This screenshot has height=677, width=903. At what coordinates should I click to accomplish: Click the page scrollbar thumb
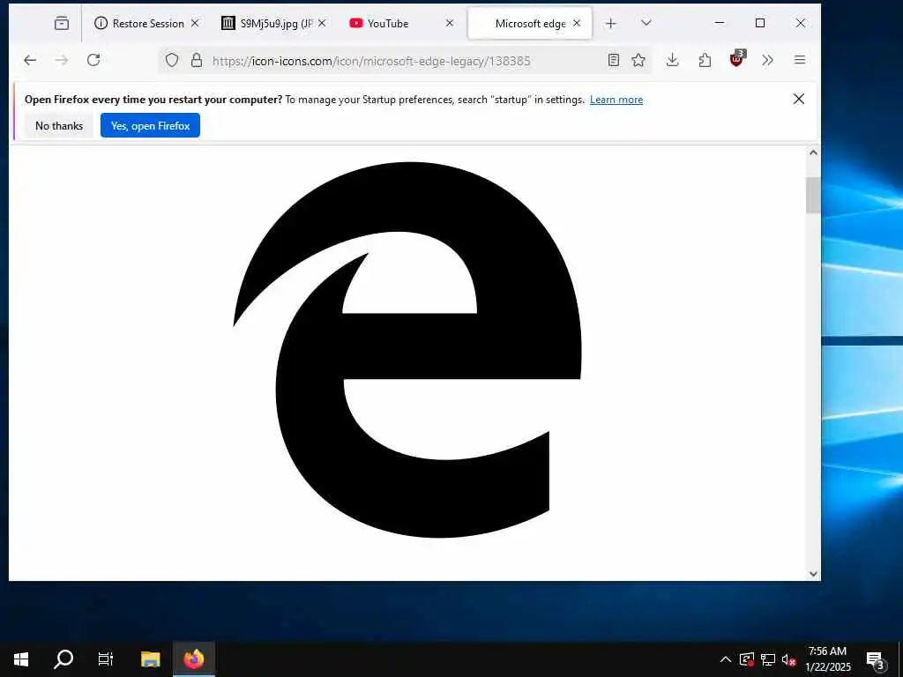(x=812, y=196)
